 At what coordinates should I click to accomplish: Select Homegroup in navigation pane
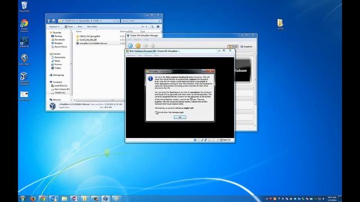point(57,75)
